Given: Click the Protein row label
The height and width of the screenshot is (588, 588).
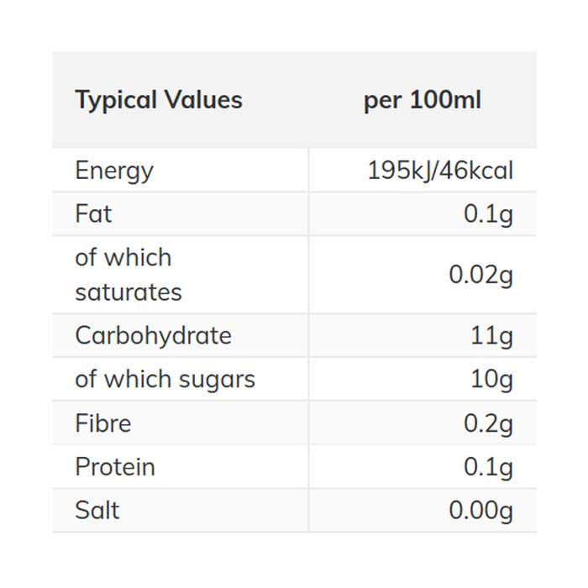Looking at the screenshot, I should point(115,466).
